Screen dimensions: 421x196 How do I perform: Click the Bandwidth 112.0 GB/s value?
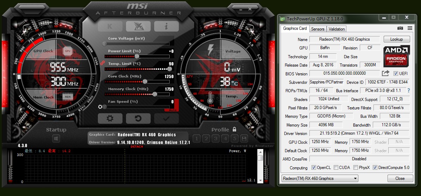click(391, 124)
